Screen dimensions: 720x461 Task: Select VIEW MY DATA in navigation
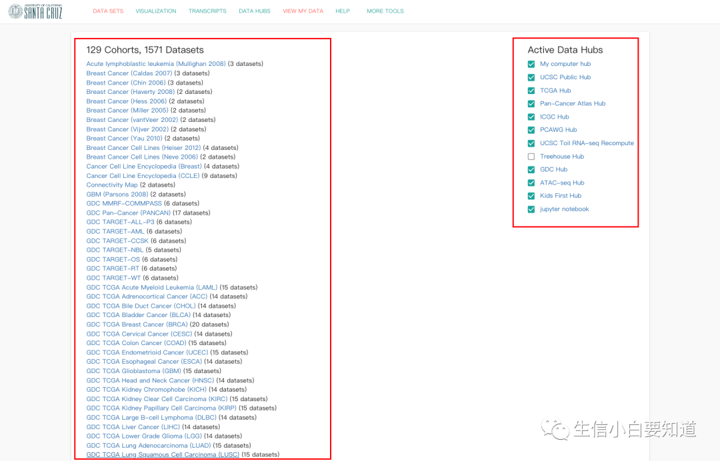[x=303, y=11]
